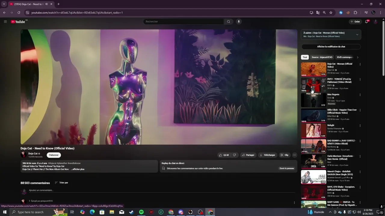Click Afficher la rediffusion du chat
This screenshot has height=216, width=385.
click(x=331, y=46)
